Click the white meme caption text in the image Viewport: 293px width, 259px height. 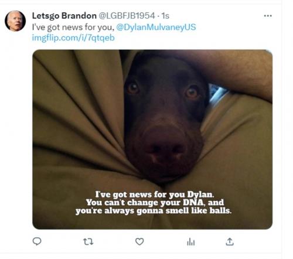154,203
